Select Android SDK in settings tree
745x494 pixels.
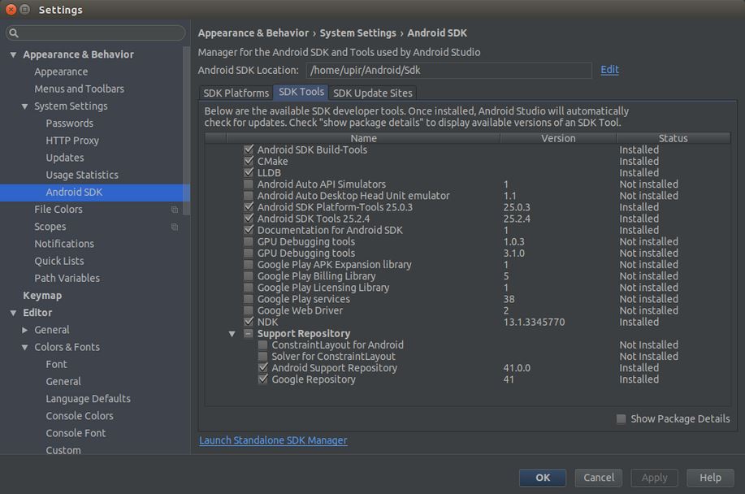95,193
